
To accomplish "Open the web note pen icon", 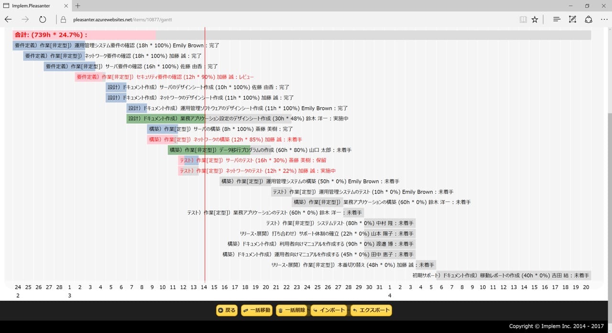I will tap(572, 20).
